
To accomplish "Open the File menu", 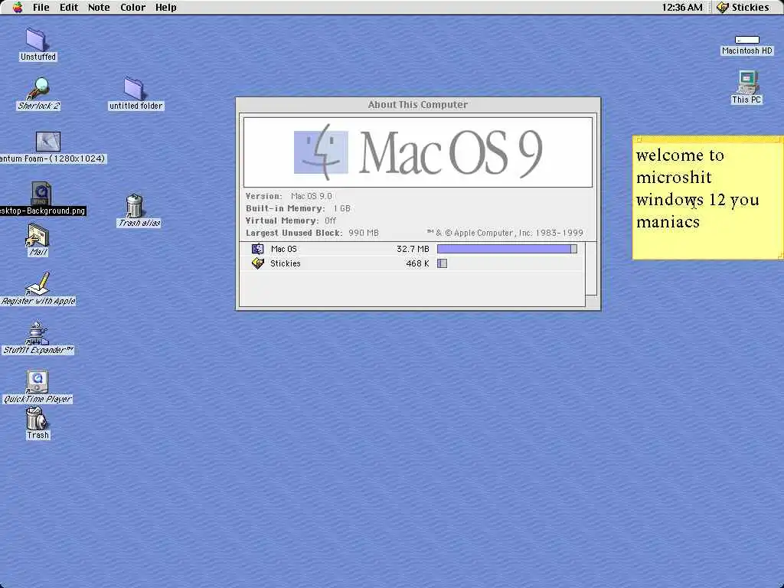I will click(x=41, y=8).
